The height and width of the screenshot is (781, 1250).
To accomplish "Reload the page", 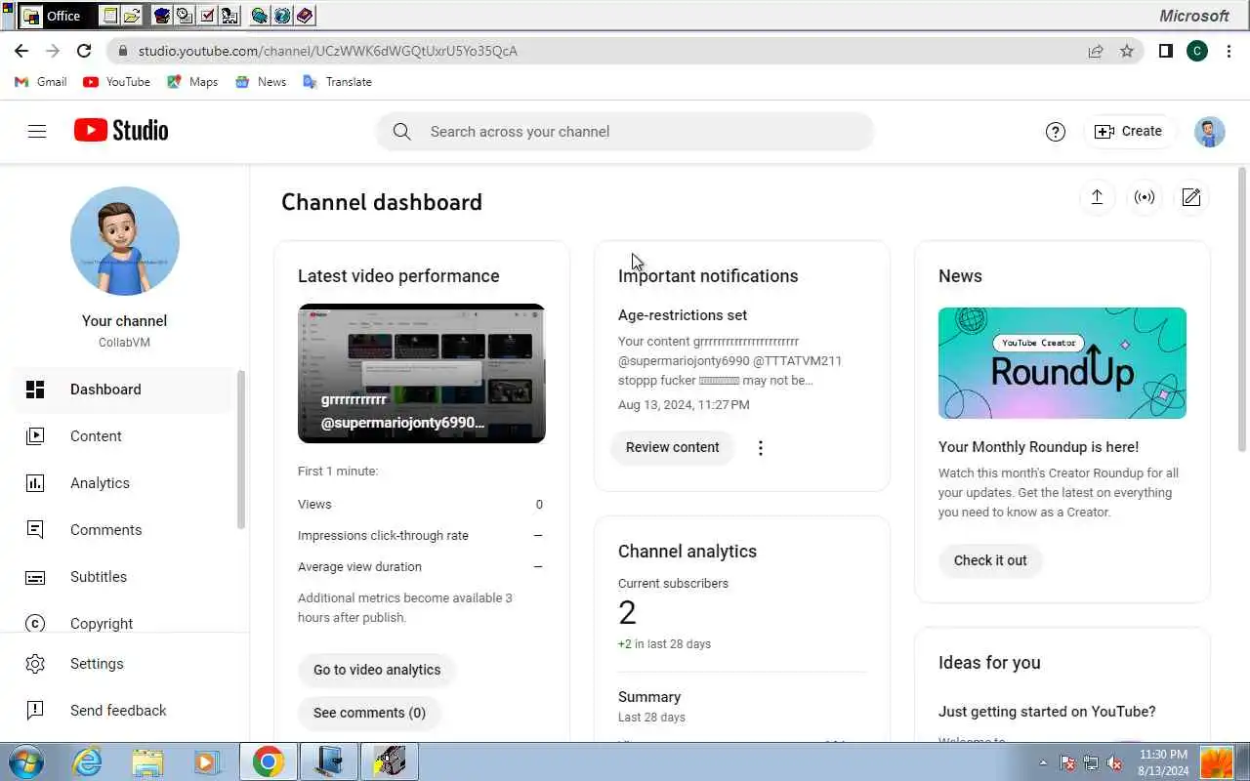I will (x=84, y=51).
